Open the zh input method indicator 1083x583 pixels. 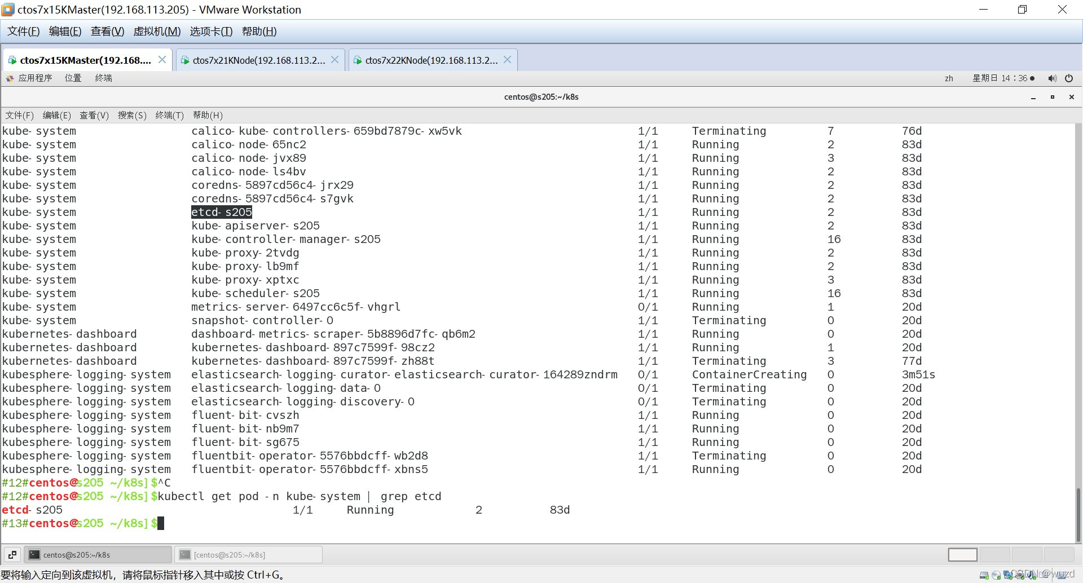coord(949,78)
